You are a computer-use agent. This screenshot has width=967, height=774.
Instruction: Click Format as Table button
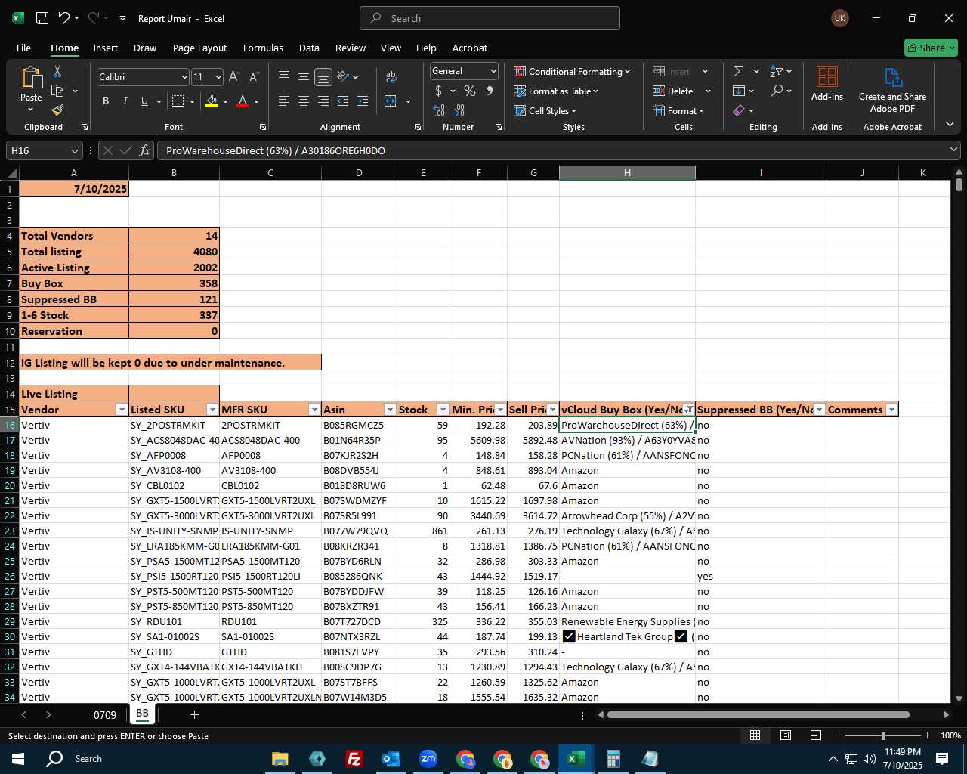tap(556, 91)
